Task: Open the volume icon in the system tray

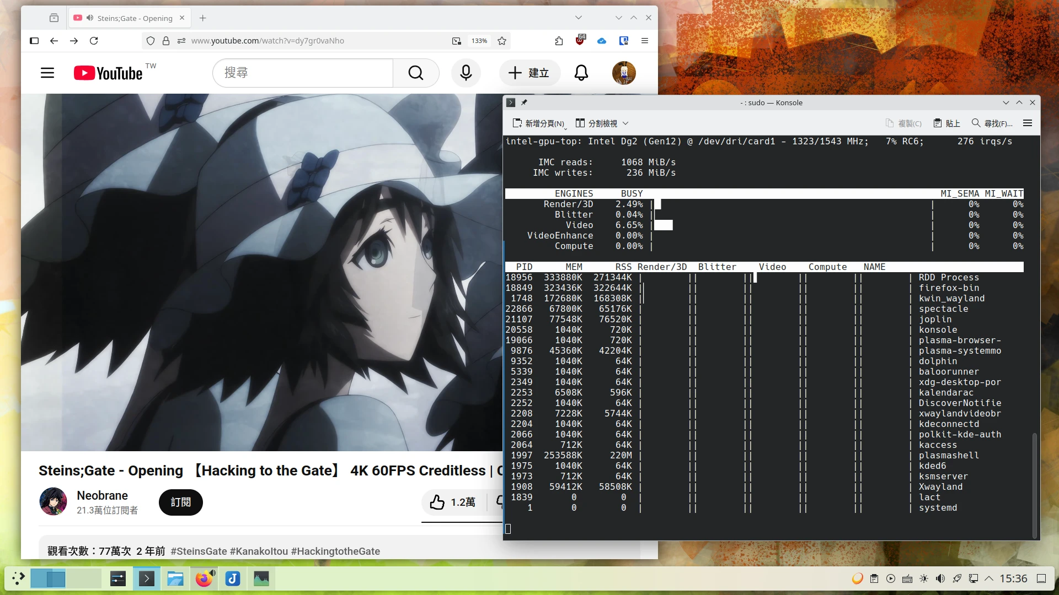Action: pyautogui.click(x=940, y=578)
